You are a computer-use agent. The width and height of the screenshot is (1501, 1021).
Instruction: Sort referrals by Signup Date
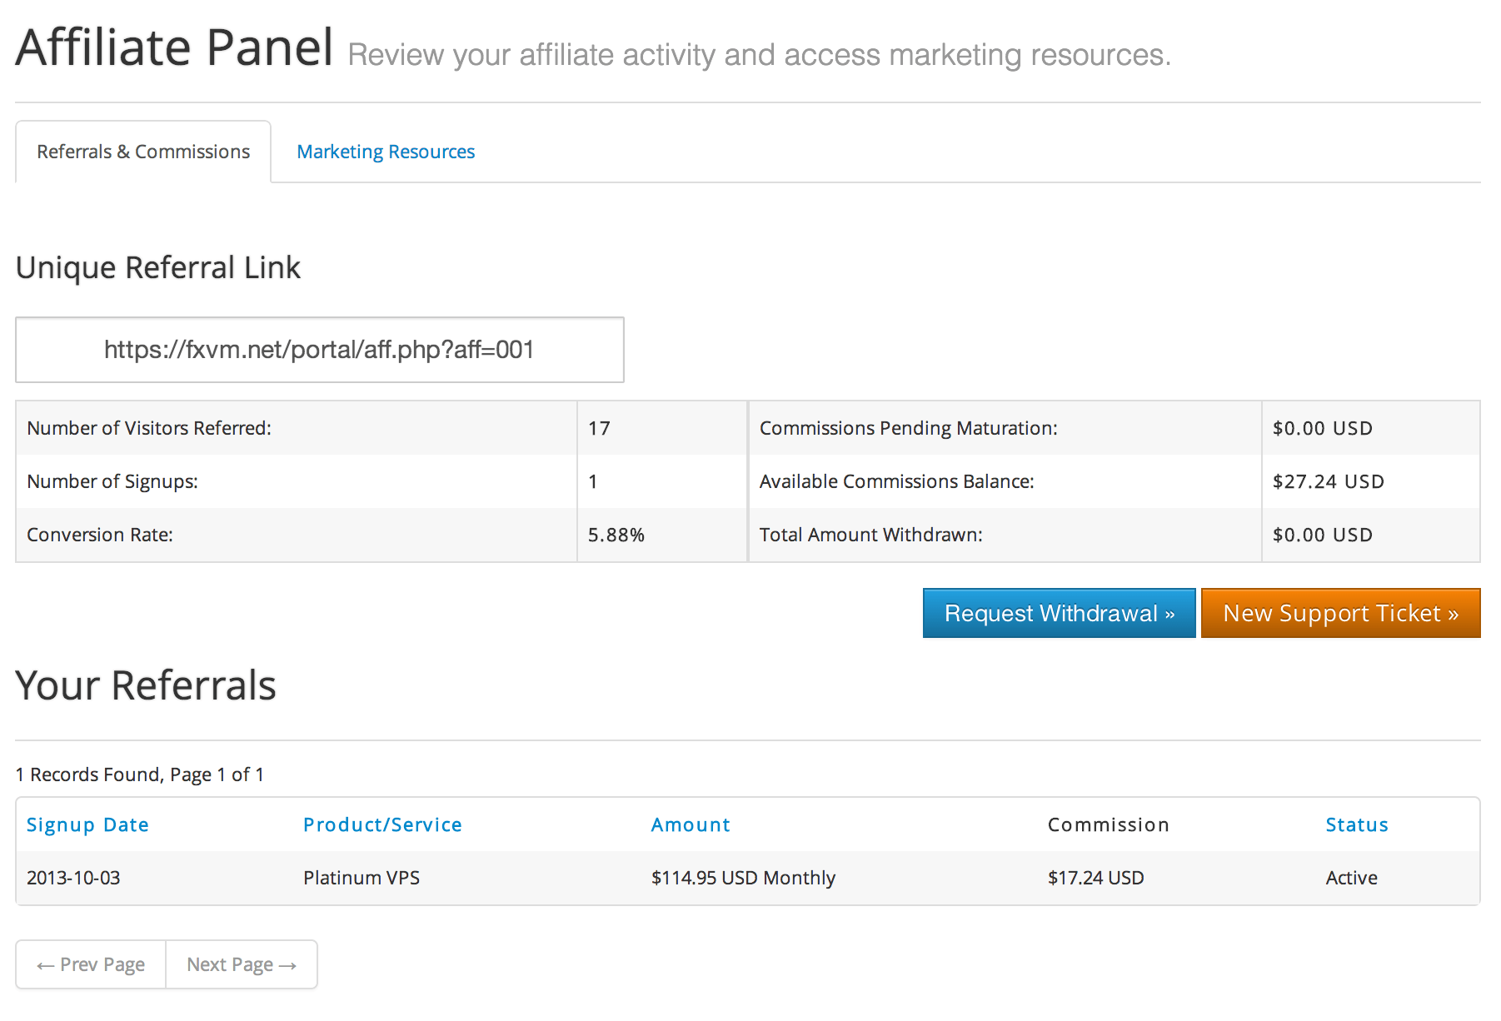tap(87, 824)
